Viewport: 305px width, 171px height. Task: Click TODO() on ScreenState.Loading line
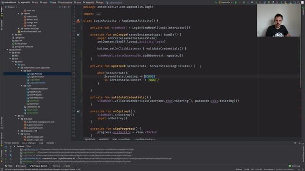[x=150, y=76]
